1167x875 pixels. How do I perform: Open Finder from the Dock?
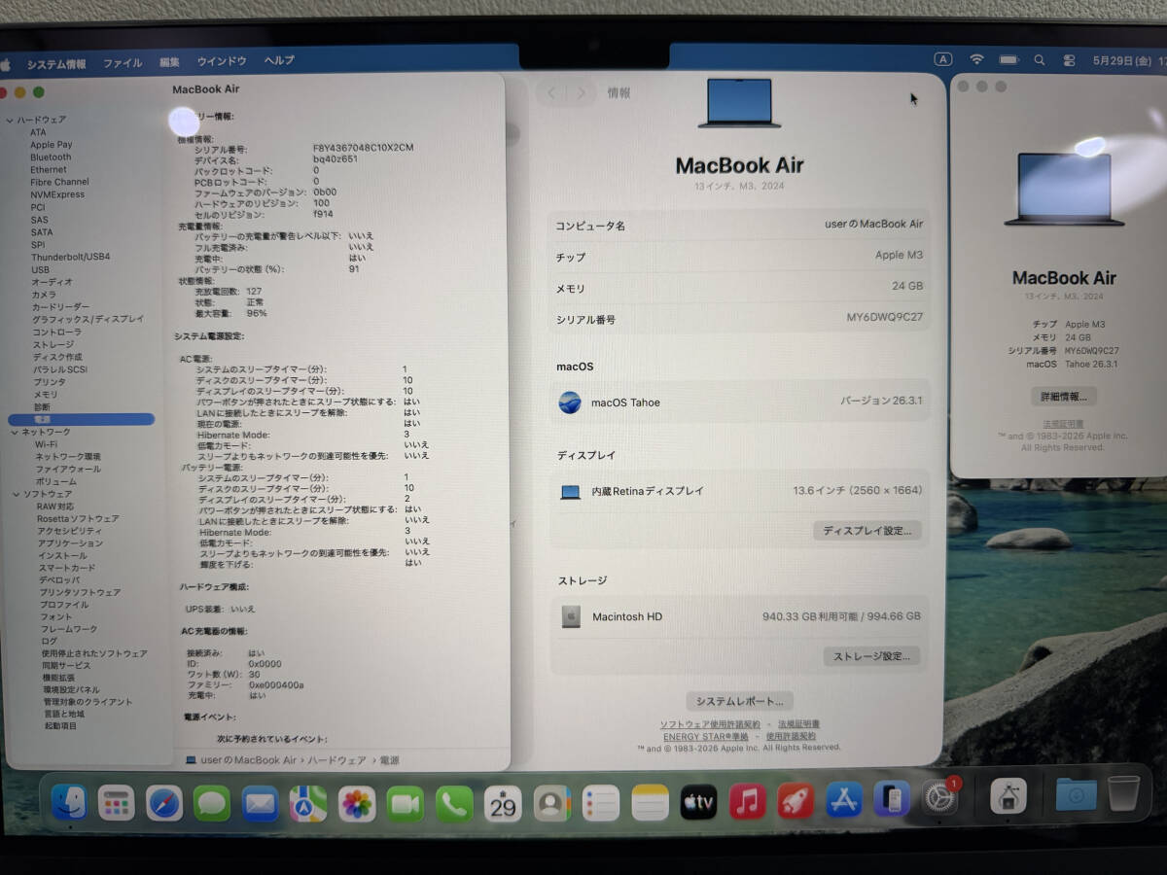[70, 802]
